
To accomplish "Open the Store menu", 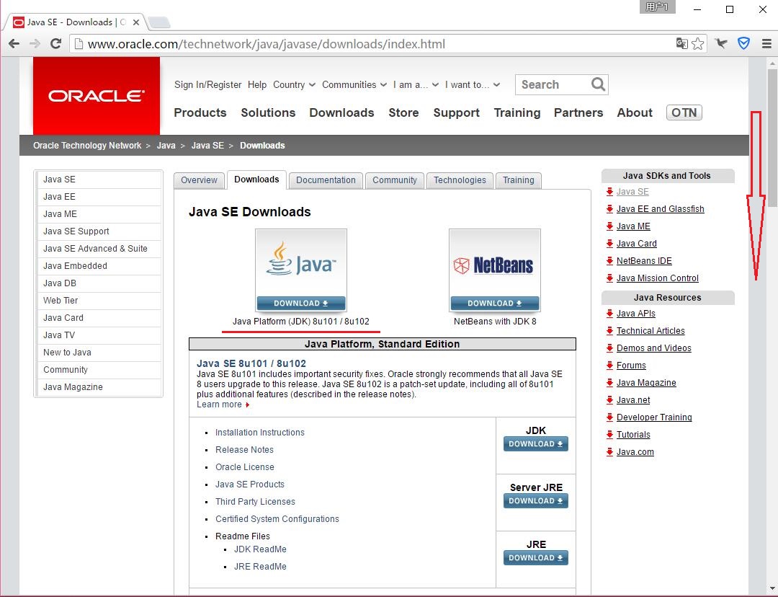I will pos(403,112).
